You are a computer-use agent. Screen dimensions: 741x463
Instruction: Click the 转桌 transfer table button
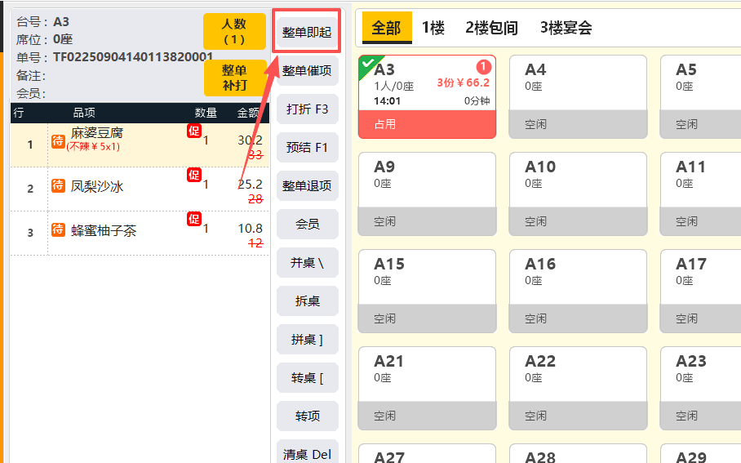307,377
